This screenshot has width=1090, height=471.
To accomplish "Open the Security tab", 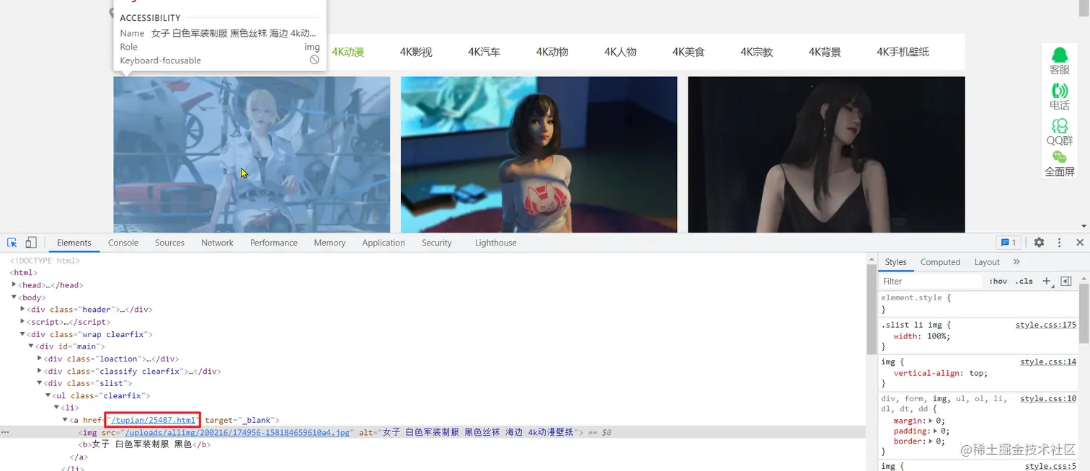I will [437, 243].
